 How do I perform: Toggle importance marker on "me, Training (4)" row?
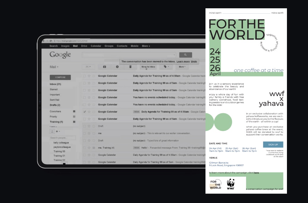[x=94, y=148]
